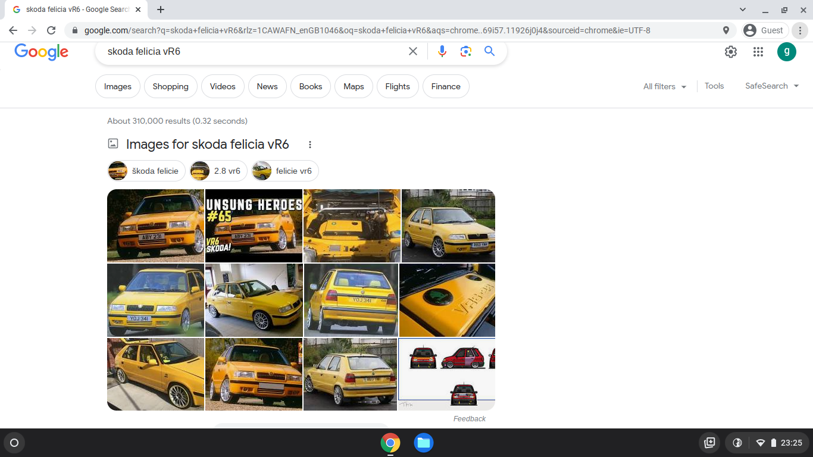Open the Google apps grid
The height and width of the screenshot is (457, 813).
(x=758, y=52)
